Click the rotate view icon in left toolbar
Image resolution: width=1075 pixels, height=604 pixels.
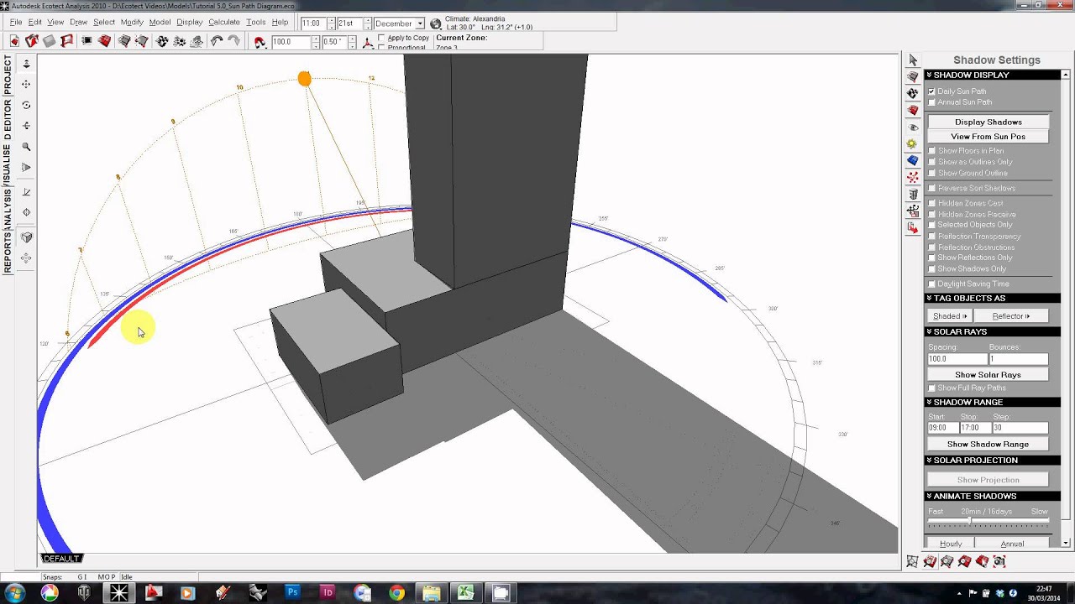click(x=26, y=105)
